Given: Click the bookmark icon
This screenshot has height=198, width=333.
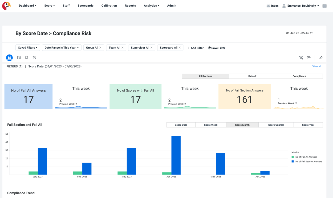Looking at the screenshot, I should pos(27,58).
